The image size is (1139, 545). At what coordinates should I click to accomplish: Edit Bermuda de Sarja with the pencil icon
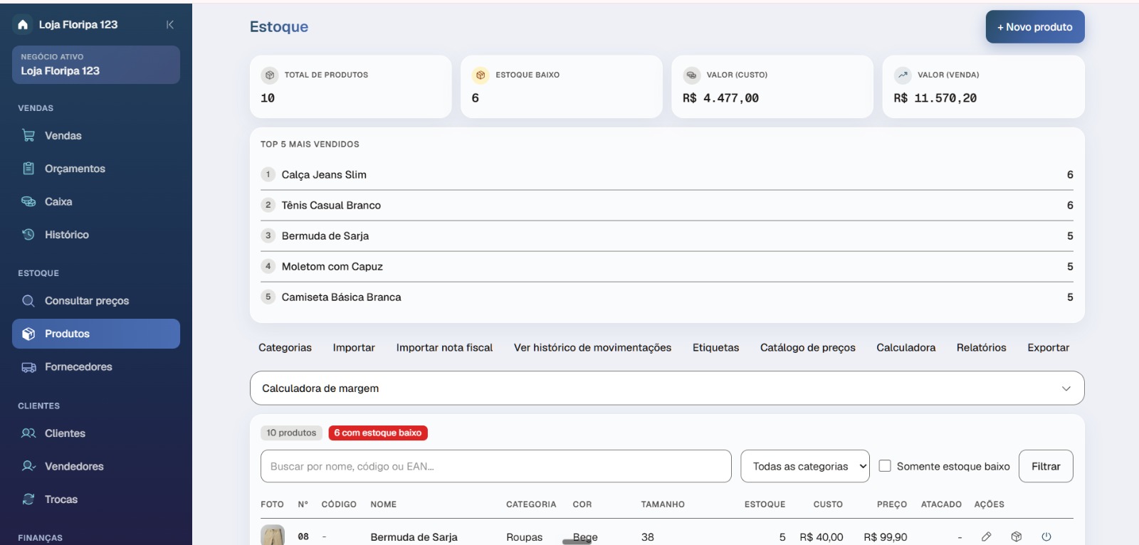(986, 536)
